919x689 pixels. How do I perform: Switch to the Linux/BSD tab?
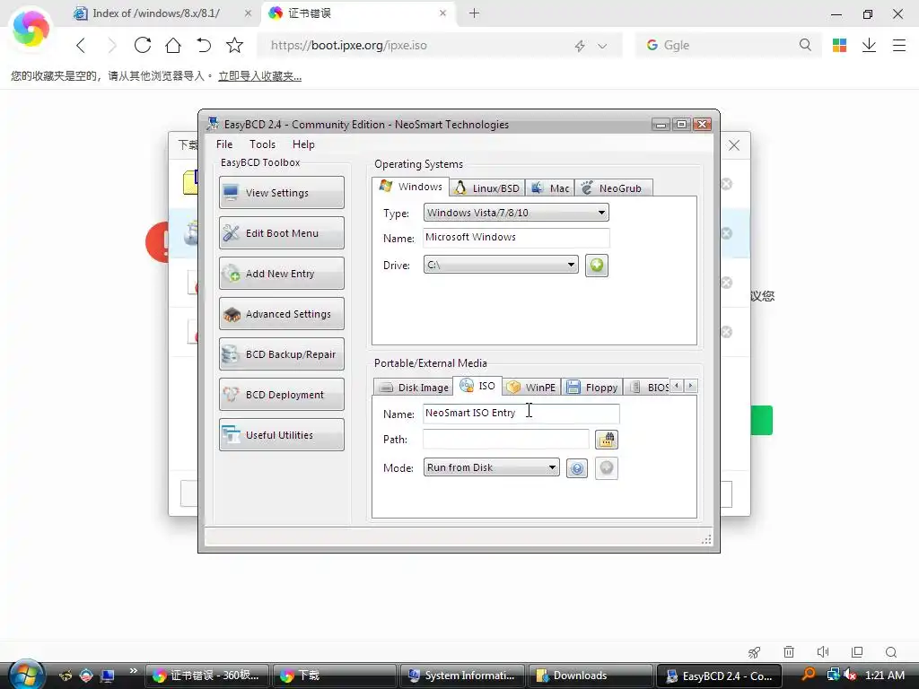click(x=487, y=188)
